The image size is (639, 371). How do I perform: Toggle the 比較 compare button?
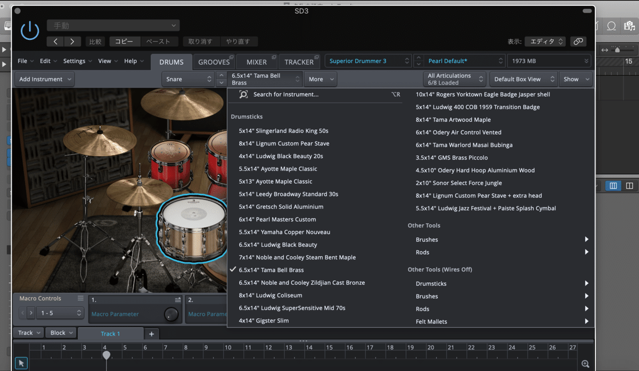95,41
